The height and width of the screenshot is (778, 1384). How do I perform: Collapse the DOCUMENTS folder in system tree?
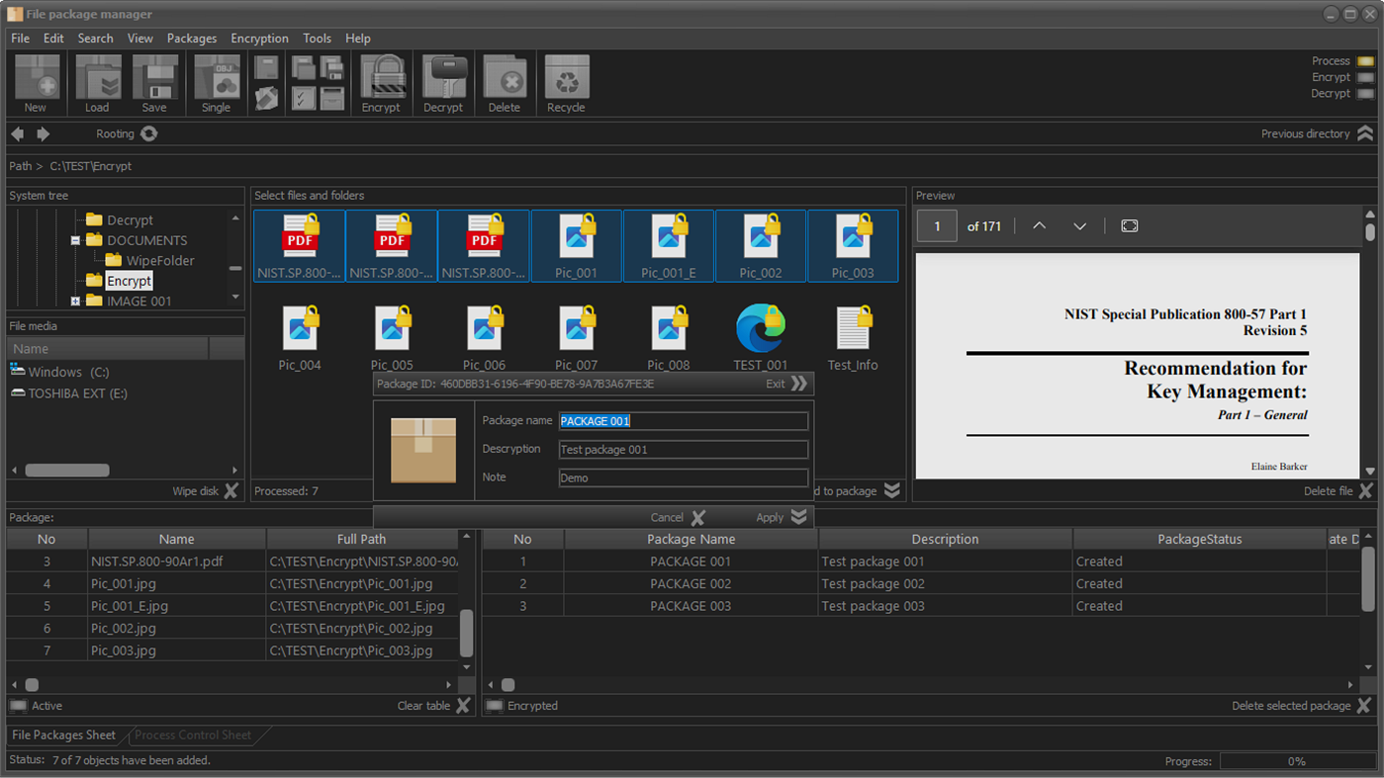[x=75, y=239]
